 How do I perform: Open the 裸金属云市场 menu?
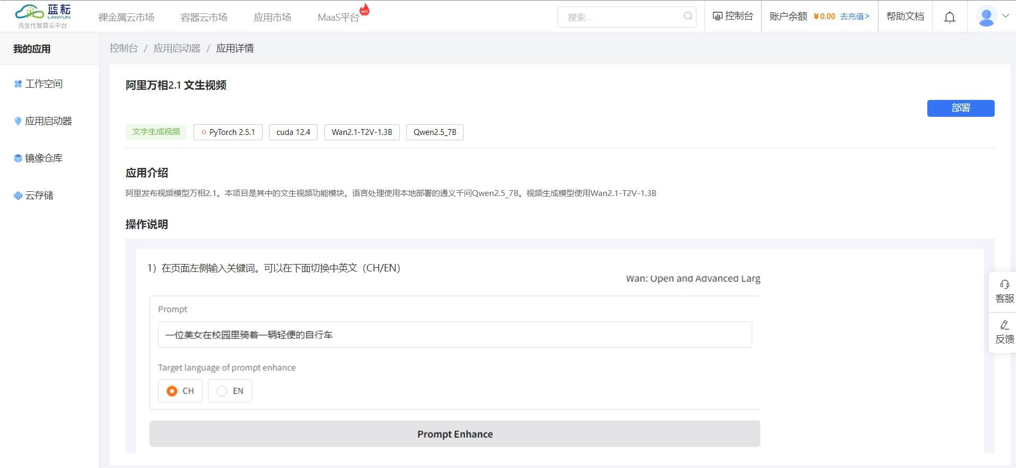(127, 18)
